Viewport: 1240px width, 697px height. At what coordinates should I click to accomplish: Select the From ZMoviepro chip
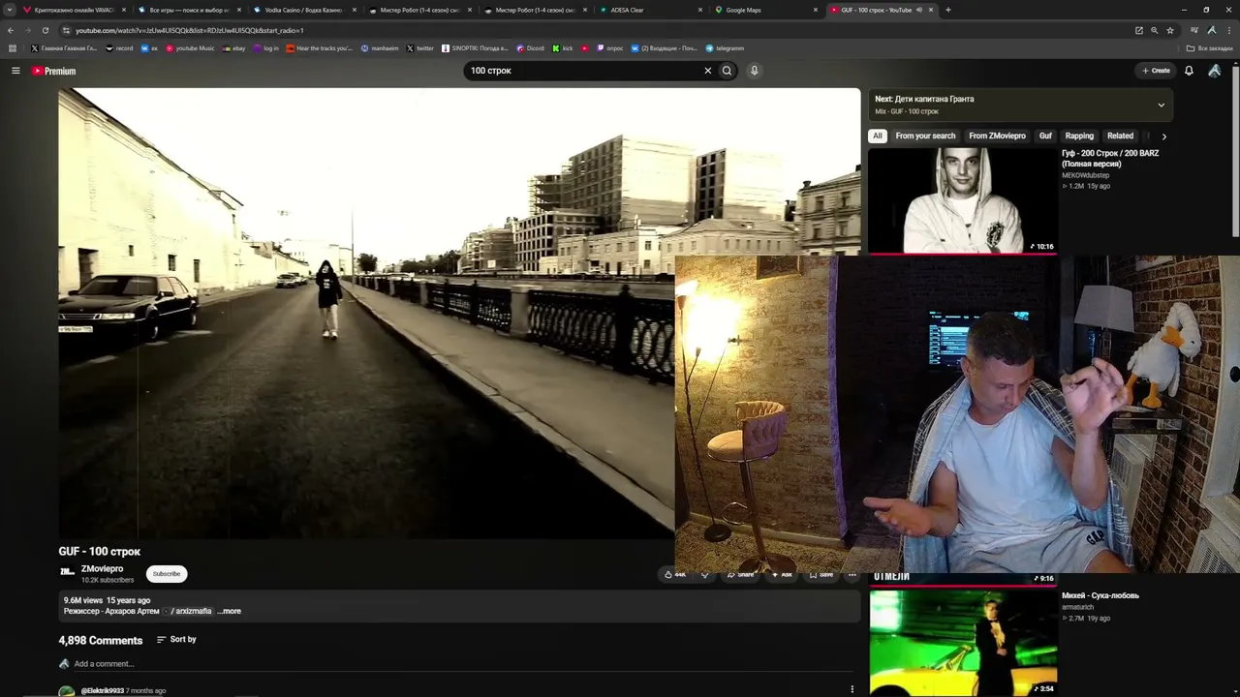[x=997, y=136]
